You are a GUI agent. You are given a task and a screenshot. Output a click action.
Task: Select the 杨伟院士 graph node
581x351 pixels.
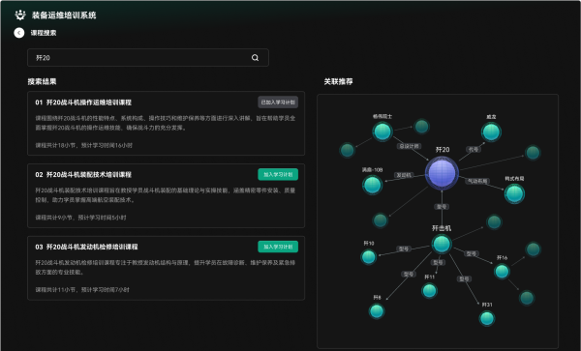pyautogui.click(x=382, y=132)
